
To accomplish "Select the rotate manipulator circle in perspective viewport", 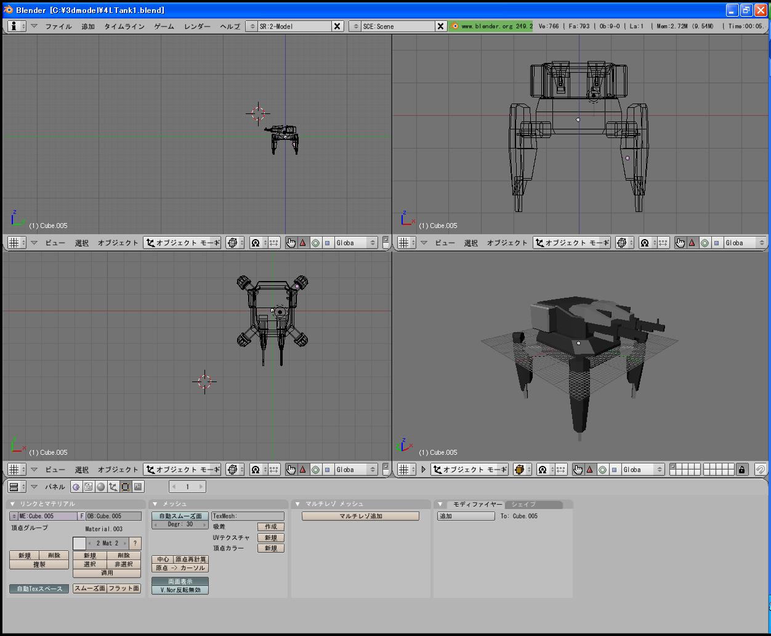I will (602, 470).
